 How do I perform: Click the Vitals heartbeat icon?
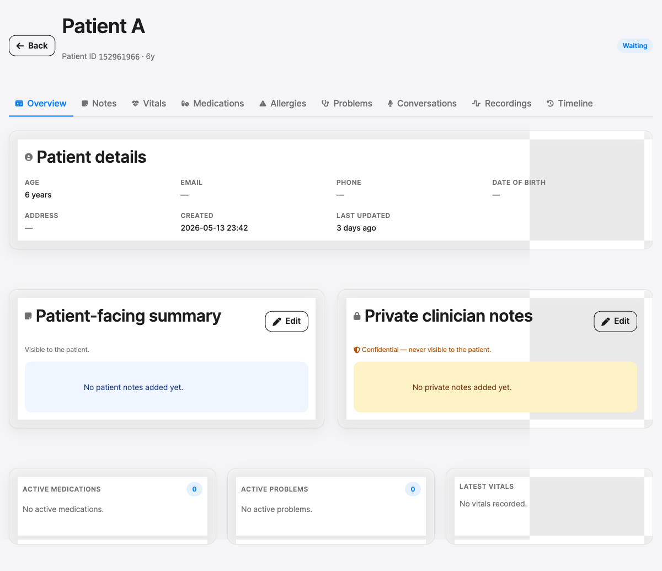135,103
